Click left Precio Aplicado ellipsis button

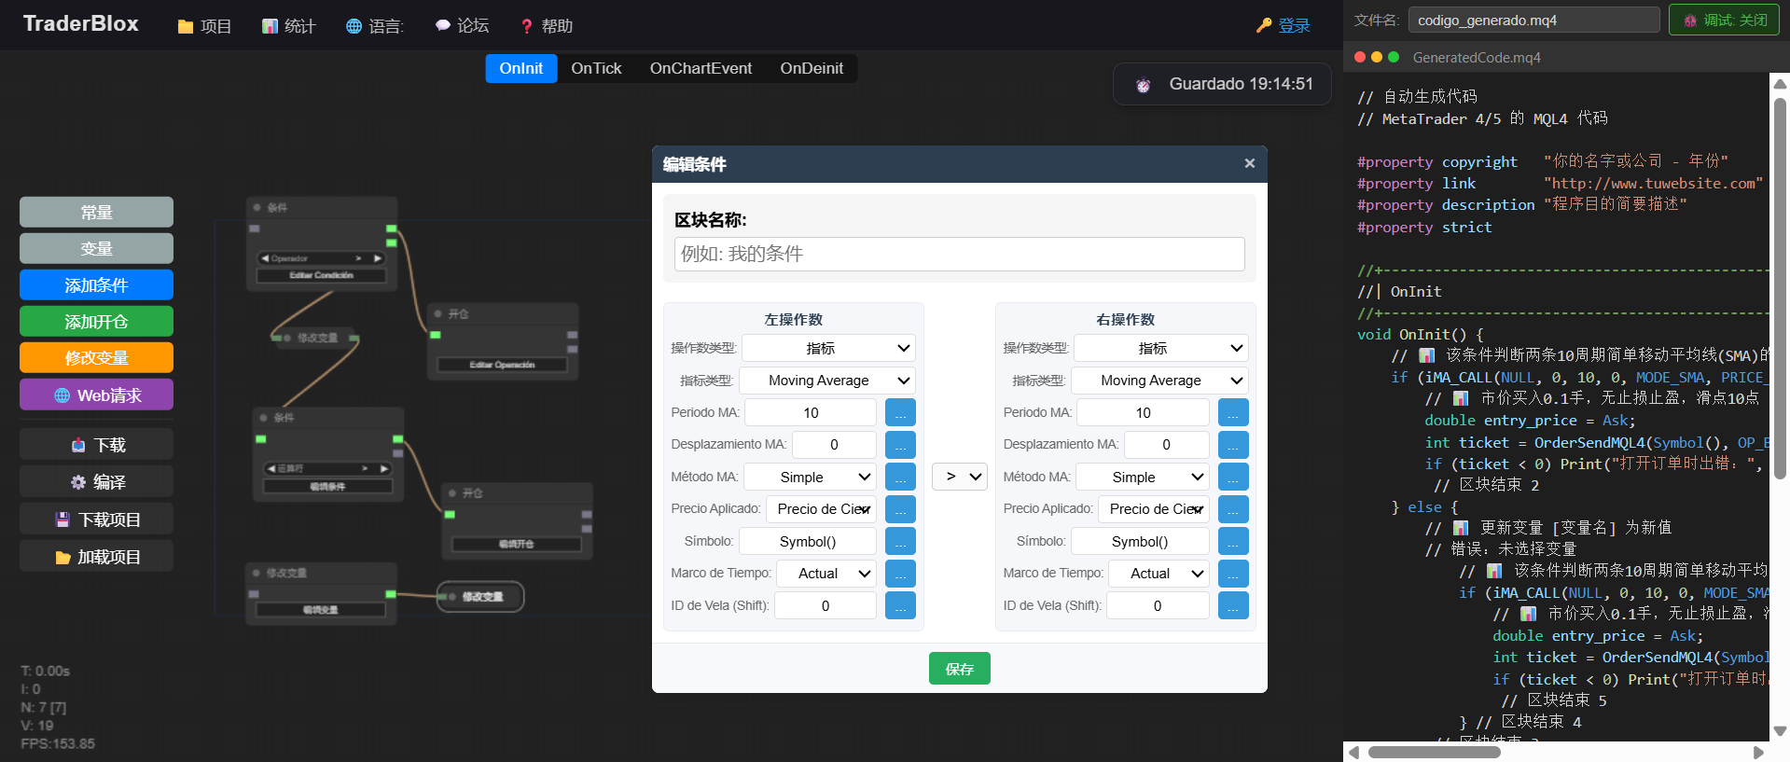900,509
